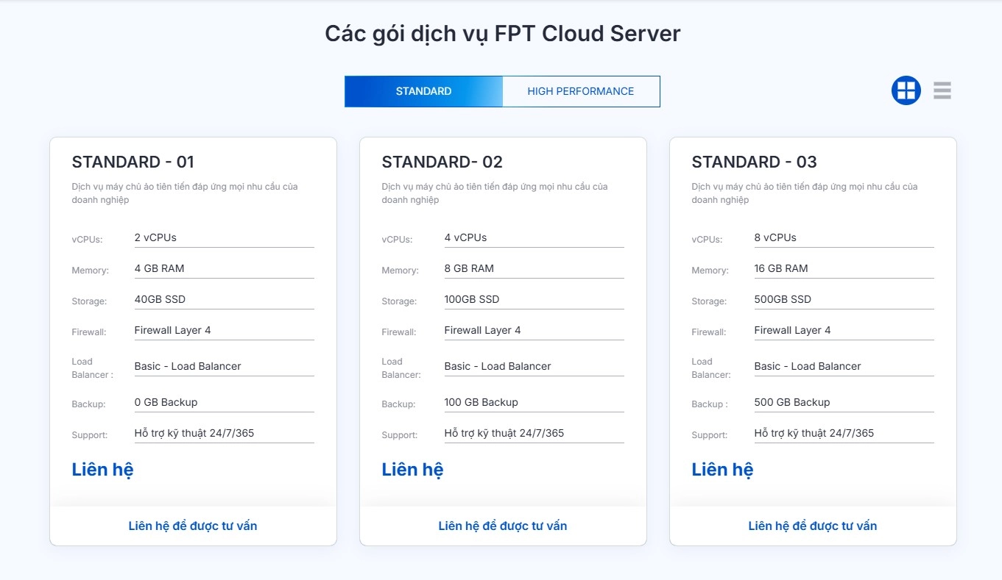The height and width of the screenshot is (580, 1002).
Task: Click the '16 GB RAM' value
Action: point(781,268)
